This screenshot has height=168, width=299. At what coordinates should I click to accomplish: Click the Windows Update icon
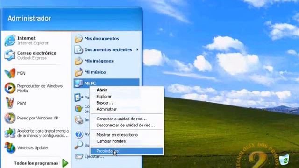[x=10, y=148]
